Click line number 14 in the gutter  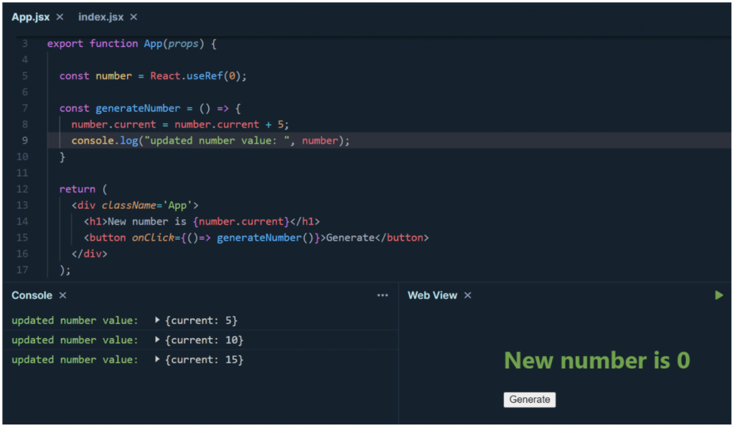(22, 221)
